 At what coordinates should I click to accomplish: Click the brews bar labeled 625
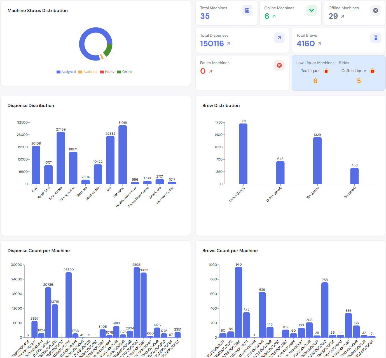point(262,315)
